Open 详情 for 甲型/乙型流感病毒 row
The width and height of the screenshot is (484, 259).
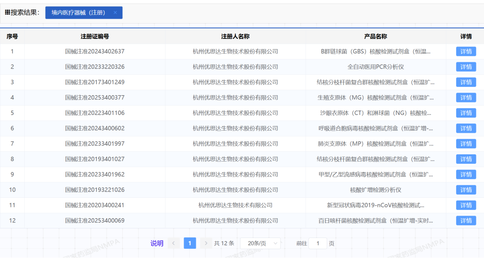[466, 174]
